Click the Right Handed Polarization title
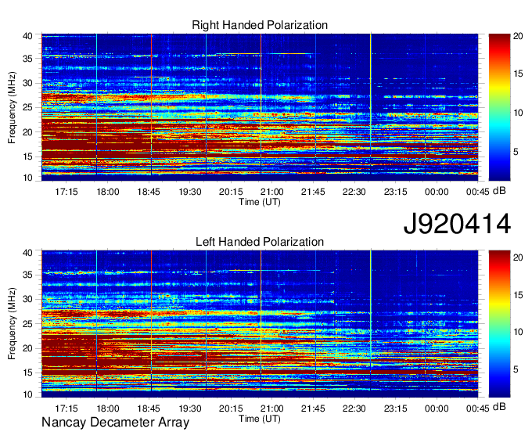The height and width of the screenshot is (432, 532). (x=260, y=25)
